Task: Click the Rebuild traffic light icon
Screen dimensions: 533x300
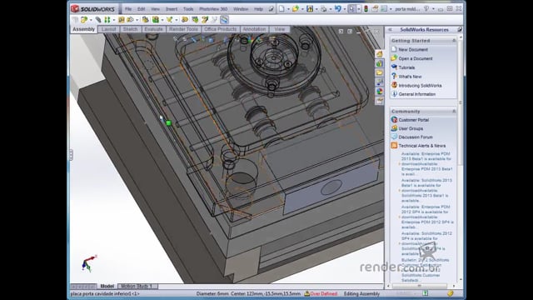Action: click(x=366, y=9)
